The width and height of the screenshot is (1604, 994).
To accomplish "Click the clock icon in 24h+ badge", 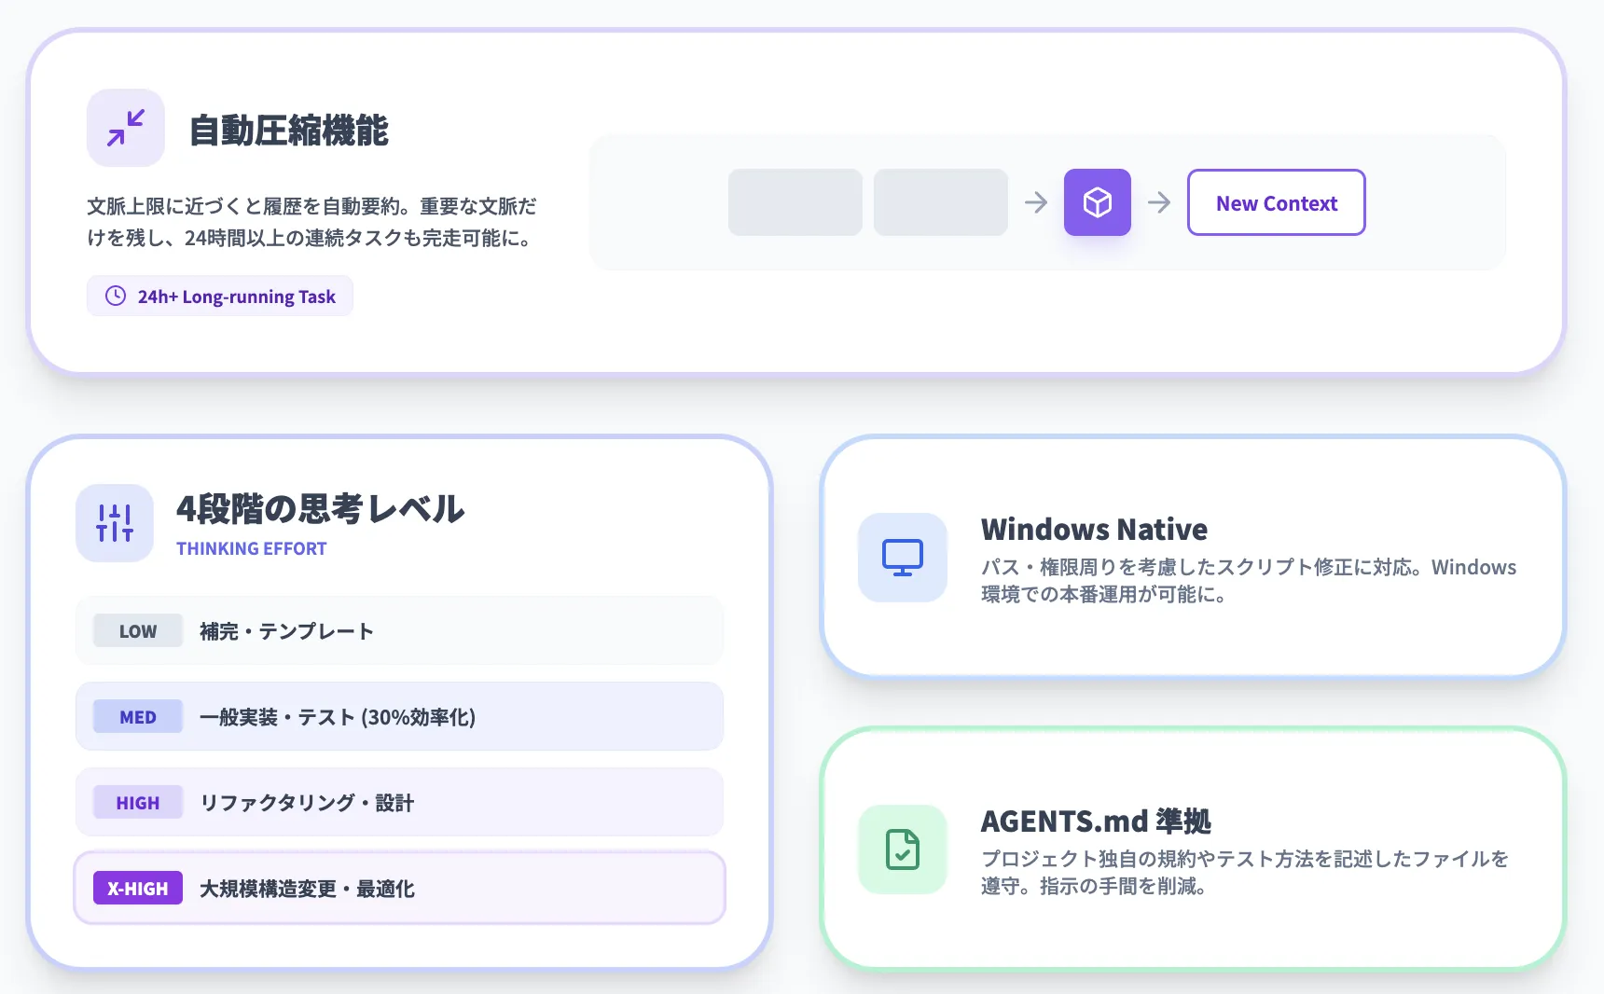I will [x=116, y=297].
